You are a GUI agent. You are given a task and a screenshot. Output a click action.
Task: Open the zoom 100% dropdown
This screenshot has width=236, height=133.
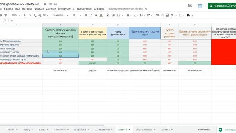point(16,15)
